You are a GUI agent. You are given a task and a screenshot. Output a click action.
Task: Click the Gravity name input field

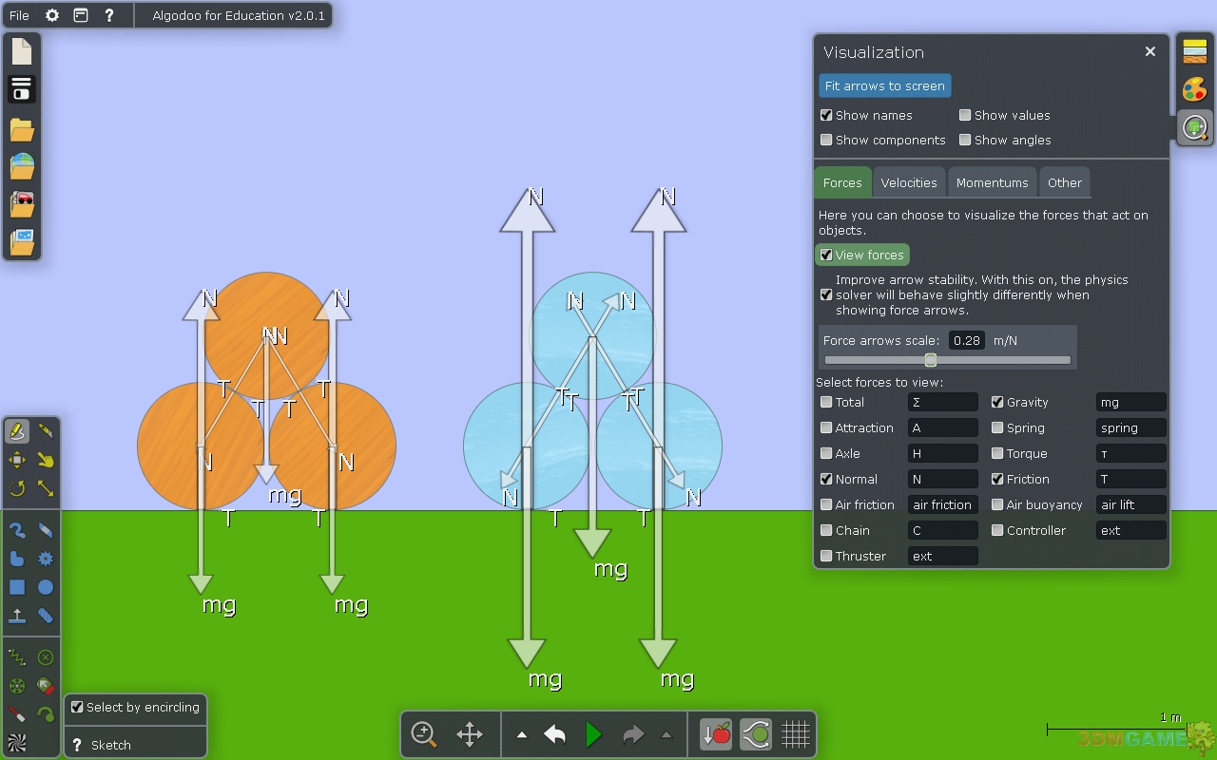tap(1130, 403)
